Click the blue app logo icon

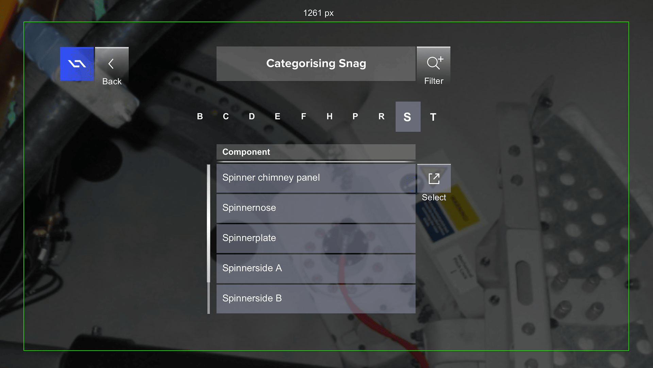[77, 64]
